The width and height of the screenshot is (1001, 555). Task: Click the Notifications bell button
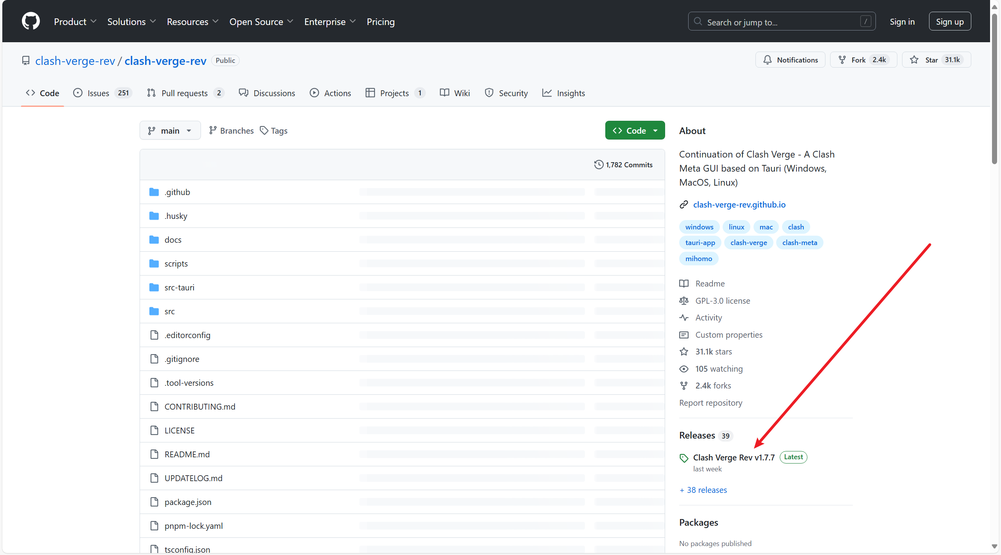tap(790, 60)
